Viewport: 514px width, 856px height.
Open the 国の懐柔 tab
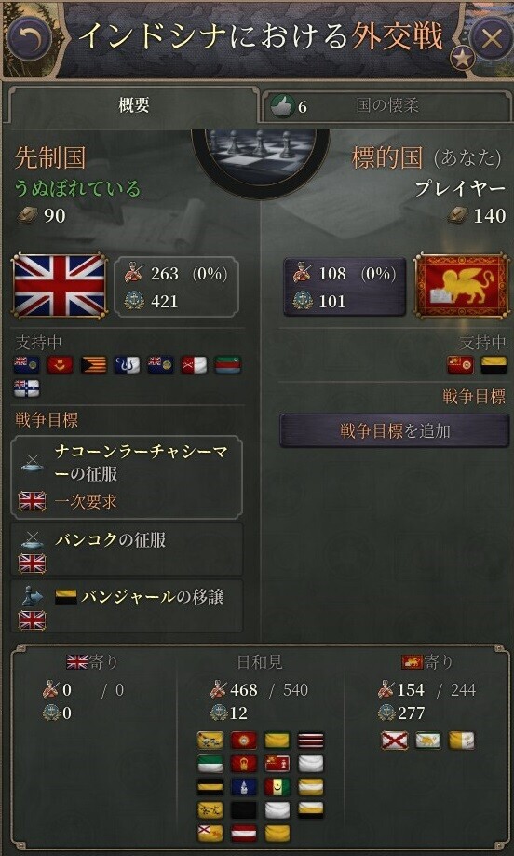(386, 106)
